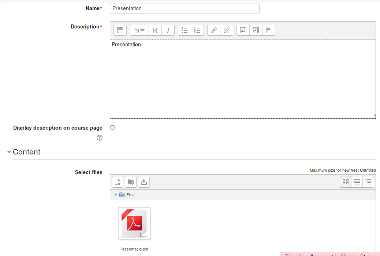Image resolution: width=380 pixels, height=256 pixels.
Task: Click the insert link icon
Action: point(214,31)
